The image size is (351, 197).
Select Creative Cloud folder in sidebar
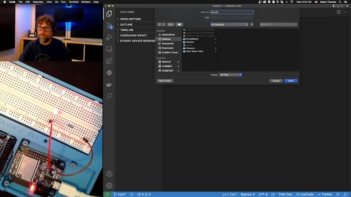[x=168, y=53]
